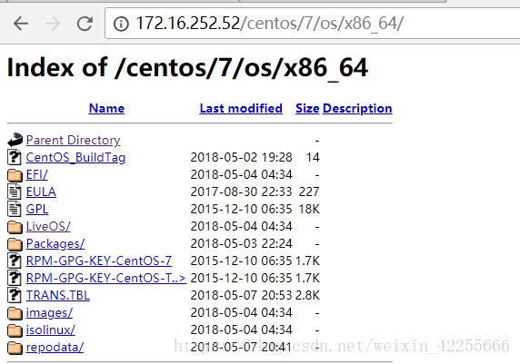The height and width of the screenshot is (364, 520).
Task: Open the truncated RPM-GPG-KEY-CentOS-T..> link
Action: point(105,278)
